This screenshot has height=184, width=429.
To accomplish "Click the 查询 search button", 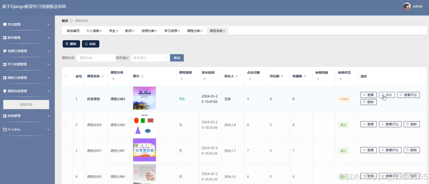I will (177, 58).
